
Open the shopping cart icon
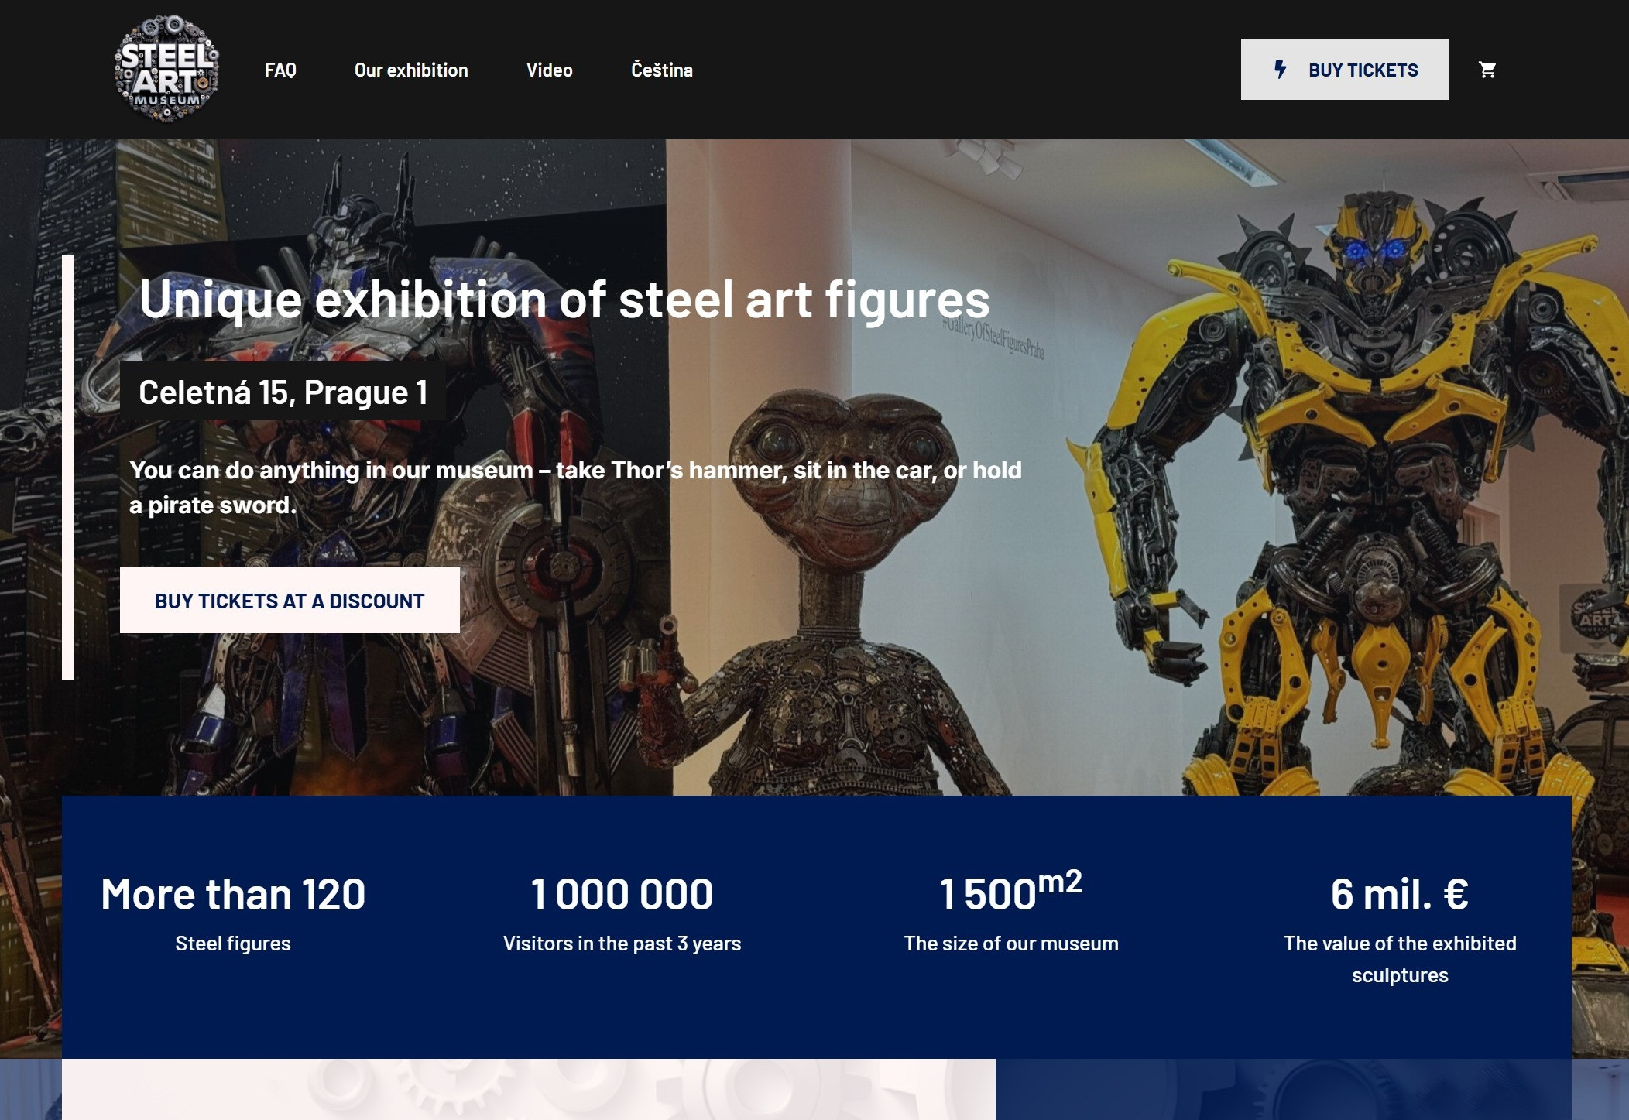[1487, 70]
